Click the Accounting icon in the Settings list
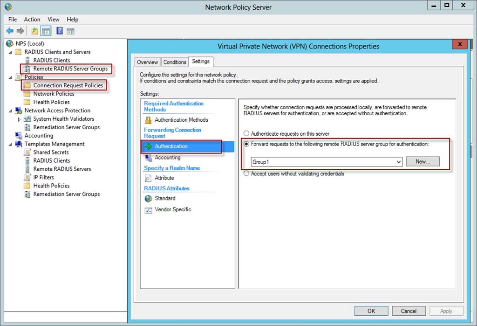 click(x=149, y=158)
